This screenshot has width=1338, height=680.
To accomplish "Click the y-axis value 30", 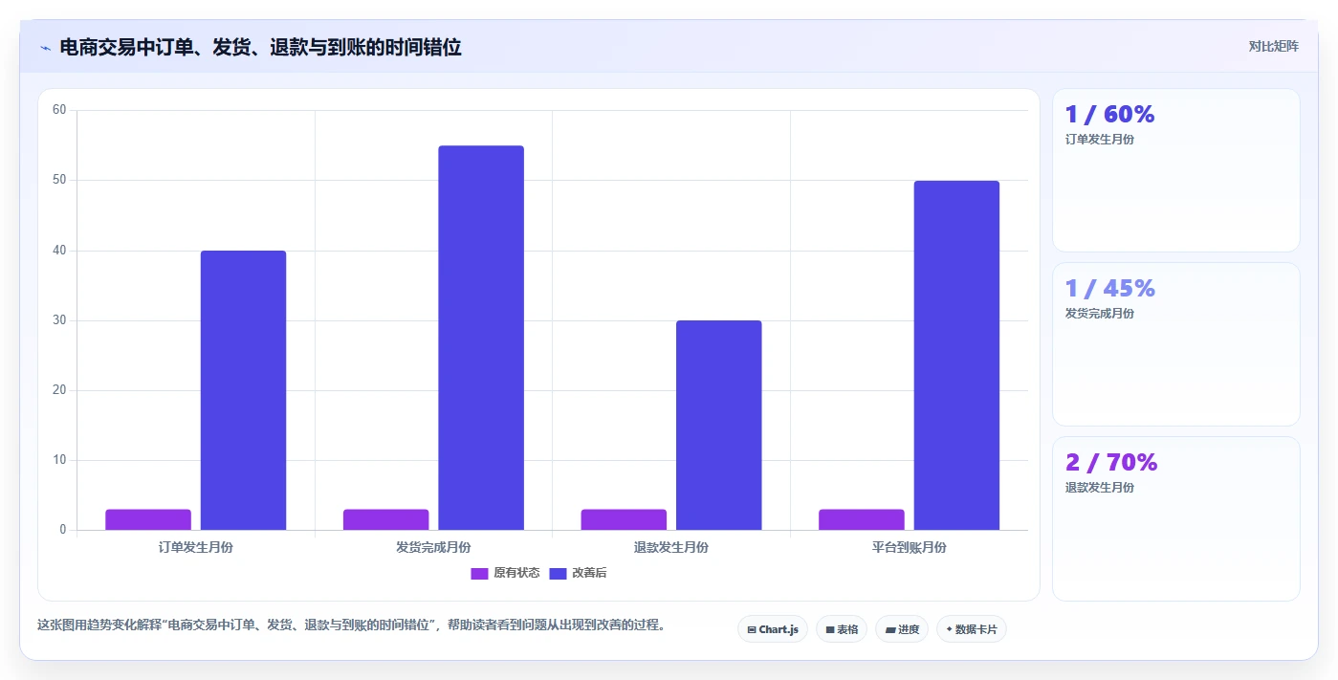I will (59, 320).
